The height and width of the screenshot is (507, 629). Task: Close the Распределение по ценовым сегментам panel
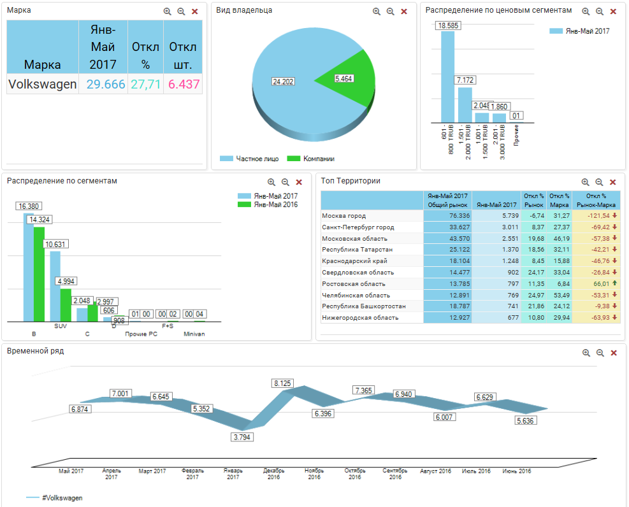point(613,11)
